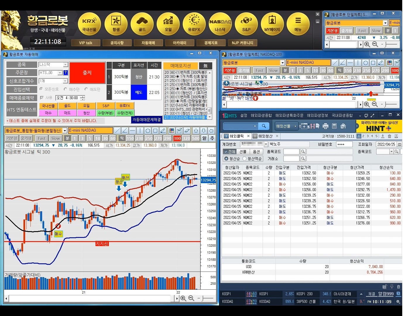Open the 계좌번호 account dropdown
Viewport: 404px width, 316px height.
tap(266, 144)
